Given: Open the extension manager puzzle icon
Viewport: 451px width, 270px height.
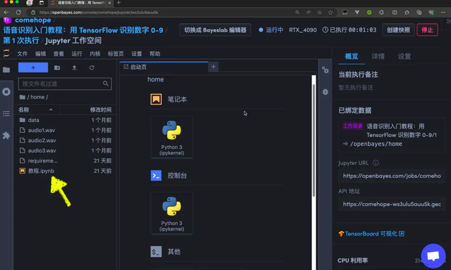Looking at the screenshot, I should (x=6, y=136).
